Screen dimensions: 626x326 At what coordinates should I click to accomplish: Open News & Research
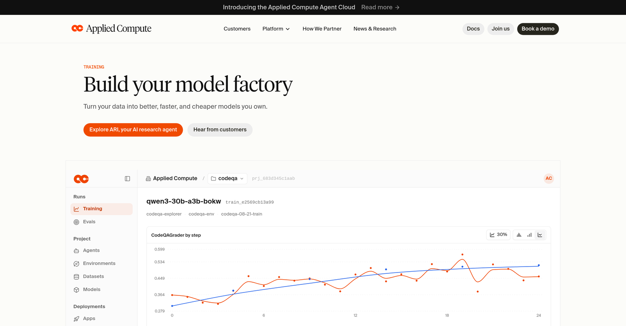(375, 29)
